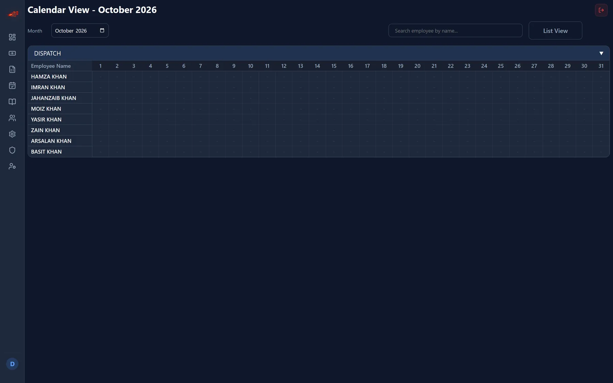This screenshot has height=383, width=613.
Task: Select the HAMZA KHAN row name
Action: [49, 77]
